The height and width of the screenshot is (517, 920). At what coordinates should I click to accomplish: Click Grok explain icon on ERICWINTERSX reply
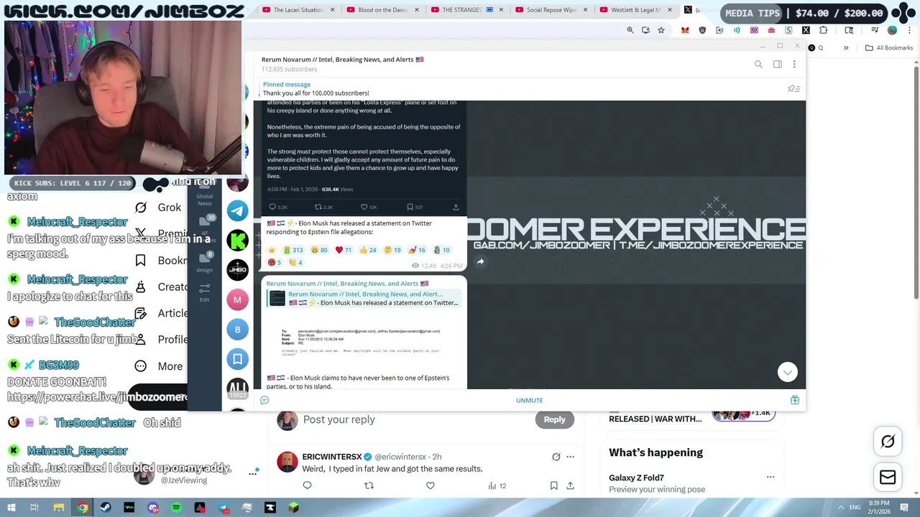click(556, 457)
